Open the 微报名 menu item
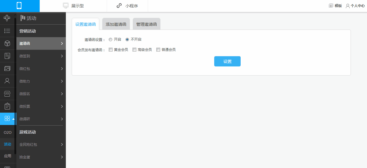The height and width of the screenshot is (168, 367). [x=41, y=94]
